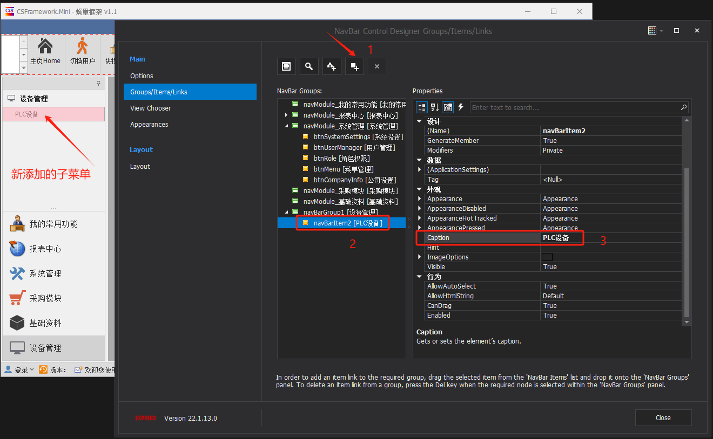Click the AllowHtmlString value Default
The height and width of the screenshot is (439, 713).
611,296
